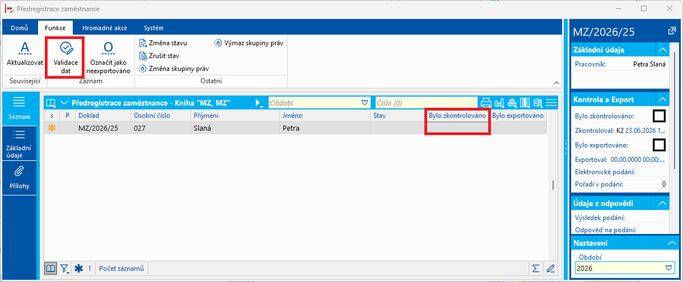
Task: Click the Excel export icon
Action: tap(537, 103)
